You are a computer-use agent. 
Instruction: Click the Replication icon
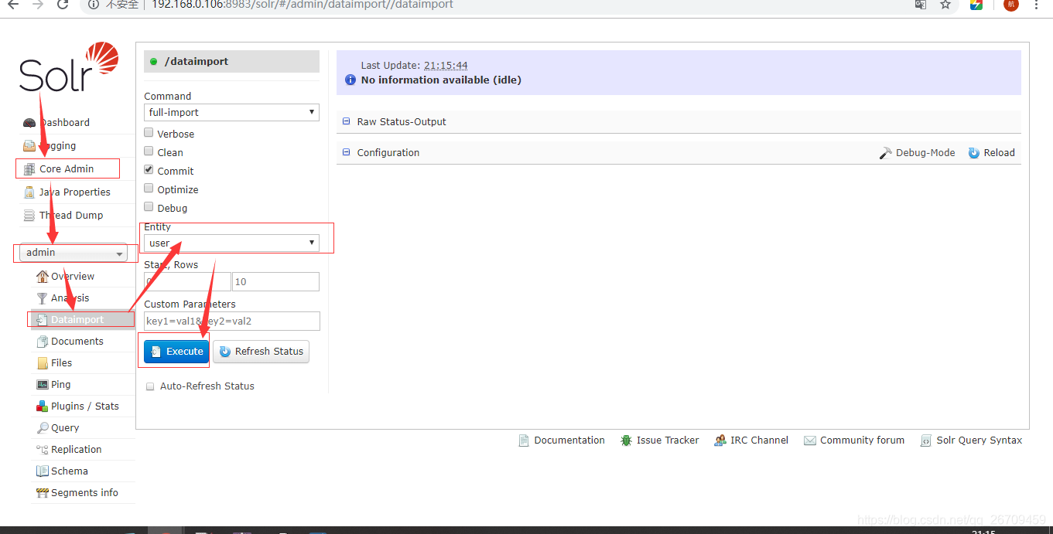(x=43, y=450)
